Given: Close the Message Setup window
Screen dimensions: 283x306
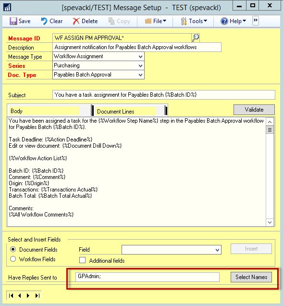Looking at the screenshot, I should pyautogui.click(x=270, y=6).
